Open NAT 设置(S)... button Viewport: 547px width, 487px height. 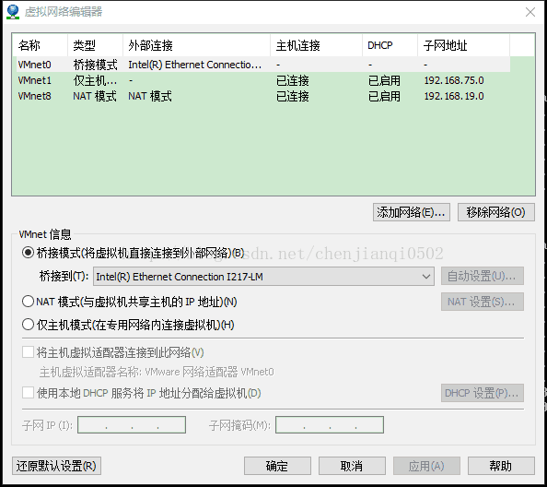point(483,301)
